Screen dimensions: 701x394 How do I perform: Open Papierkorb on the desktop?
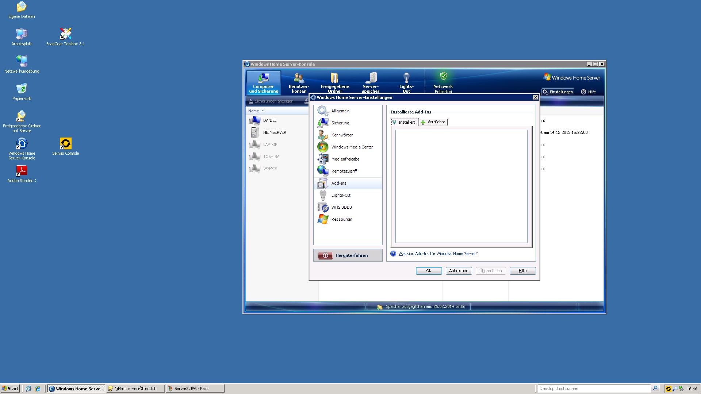pyautogui.click(x=22, y=92)
